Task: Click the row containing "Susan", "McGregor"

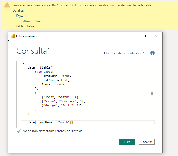Action: point(63,101)
